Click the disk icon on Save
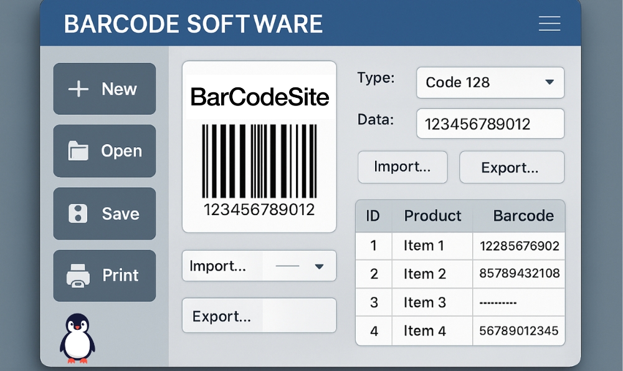623x371 pixels. pos(78,213)
